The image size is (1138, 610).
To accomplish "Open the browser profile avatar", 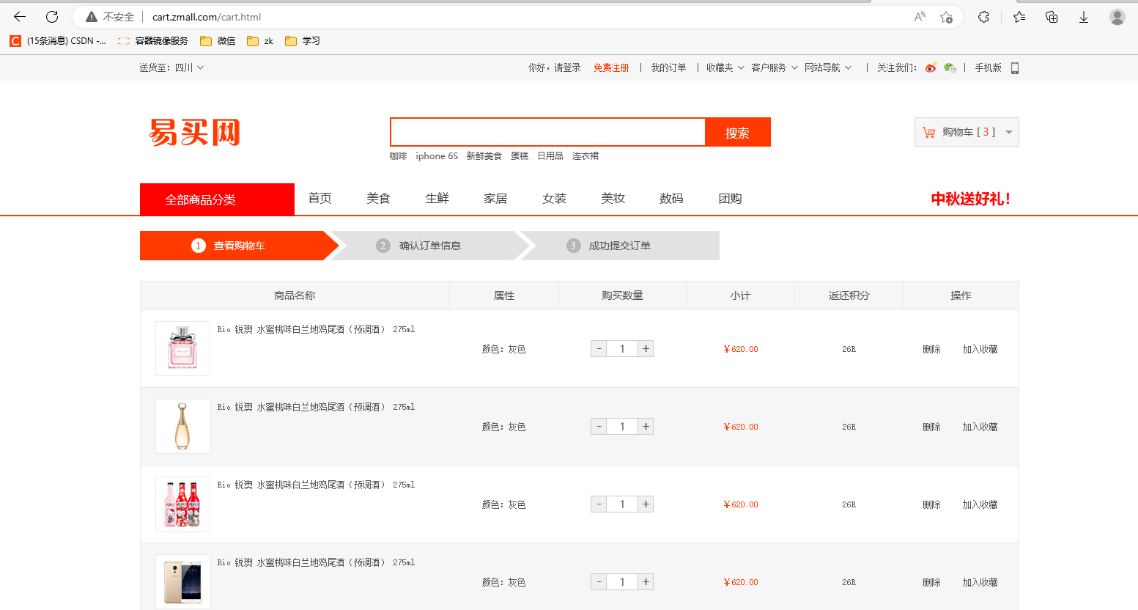I will pyautogui.click(x=1117, y=16).
